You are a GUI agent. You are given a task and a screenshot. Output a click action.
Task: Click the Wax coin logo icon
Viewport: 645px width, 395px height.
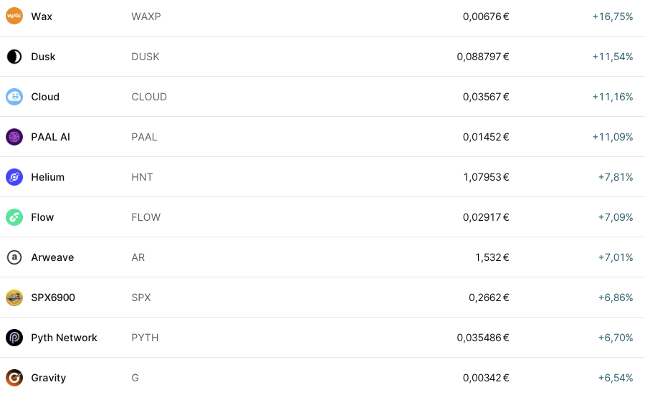point(14,16)
